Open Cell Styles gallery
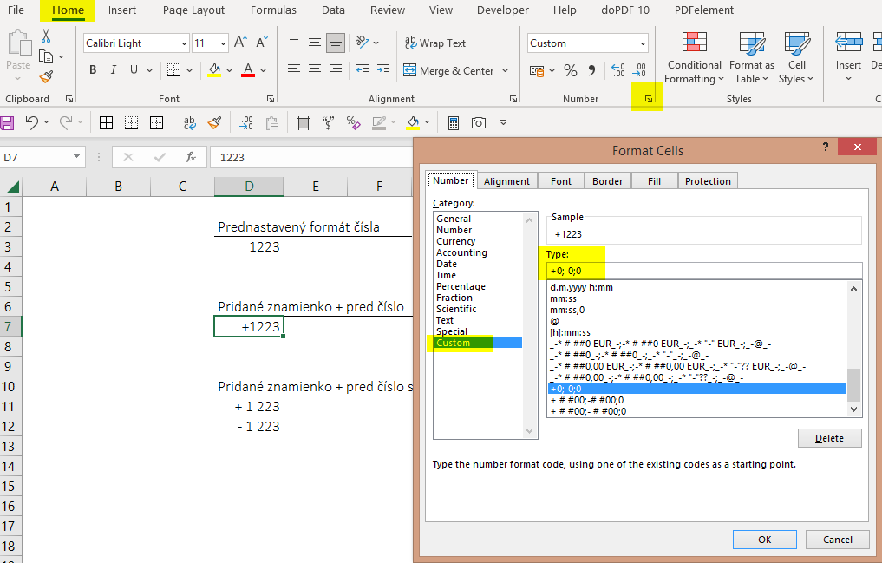 point(796,57)
